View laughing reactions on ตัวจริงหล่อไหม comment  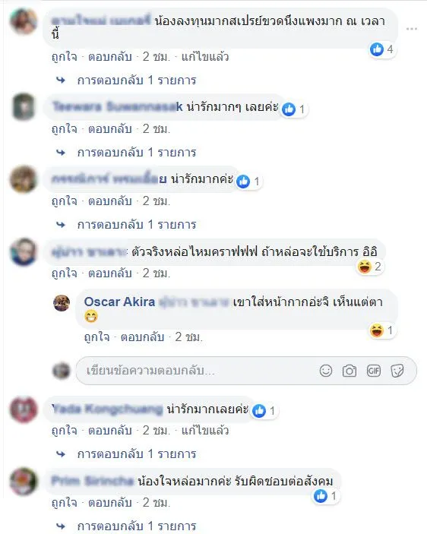click(x=370, y=267)
